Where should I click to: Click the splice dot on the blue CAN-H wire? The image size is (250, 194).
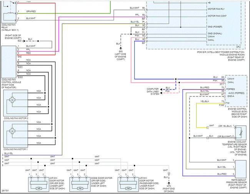(176, 79)
